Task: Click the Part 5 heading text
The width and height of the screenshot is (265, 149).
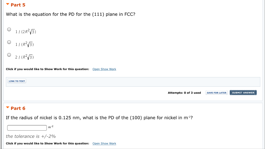Action: (18, 5)
